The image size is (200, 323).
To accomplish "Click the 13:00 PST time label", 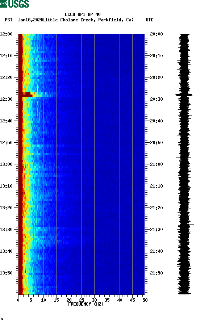I will (6, 164).
